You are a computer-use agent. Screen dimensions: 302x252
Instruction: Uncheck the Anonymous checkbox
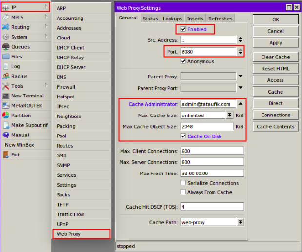(183, 61)
